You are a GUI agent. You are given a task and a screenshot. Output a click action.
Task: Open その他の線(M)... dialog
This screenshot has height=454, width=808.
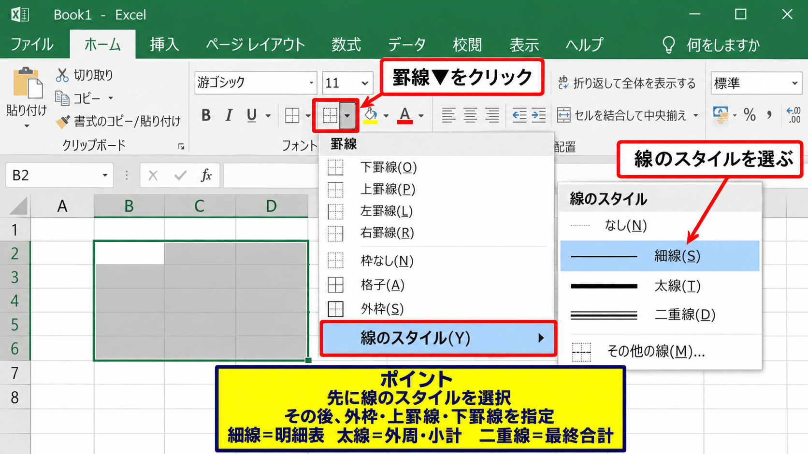point(660,351)
